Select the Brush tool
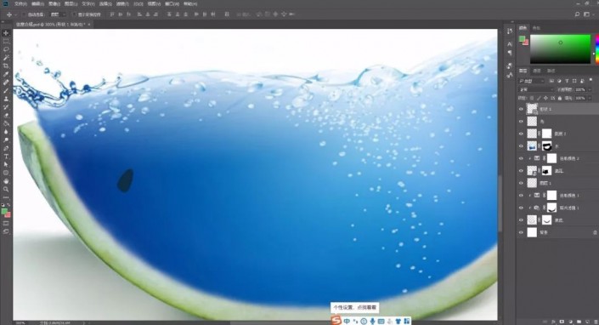This screenshot has height=325, width=599. [x=6, y=91]
